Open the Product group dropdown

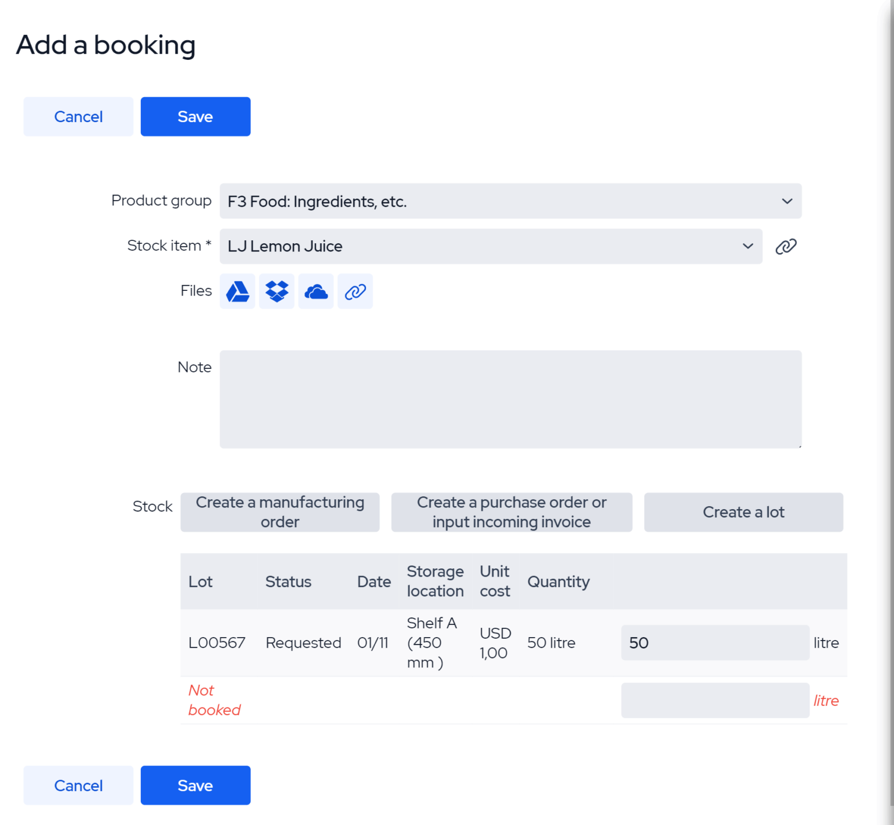510,201
